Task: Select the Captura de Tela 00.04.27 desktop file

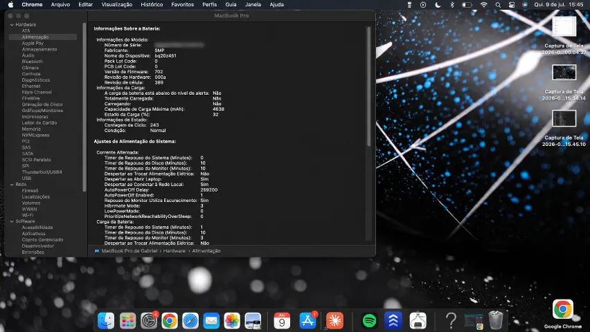Action: [564, 36]
